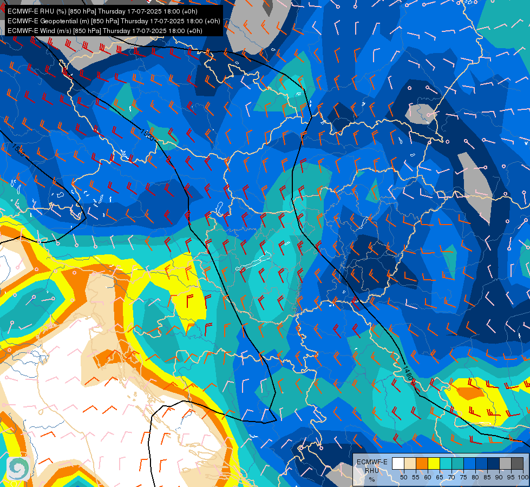This screenshot has width=530, height=487.
Task: Select the light gray 90–95% legend swatch
Action: pos(505,463)
